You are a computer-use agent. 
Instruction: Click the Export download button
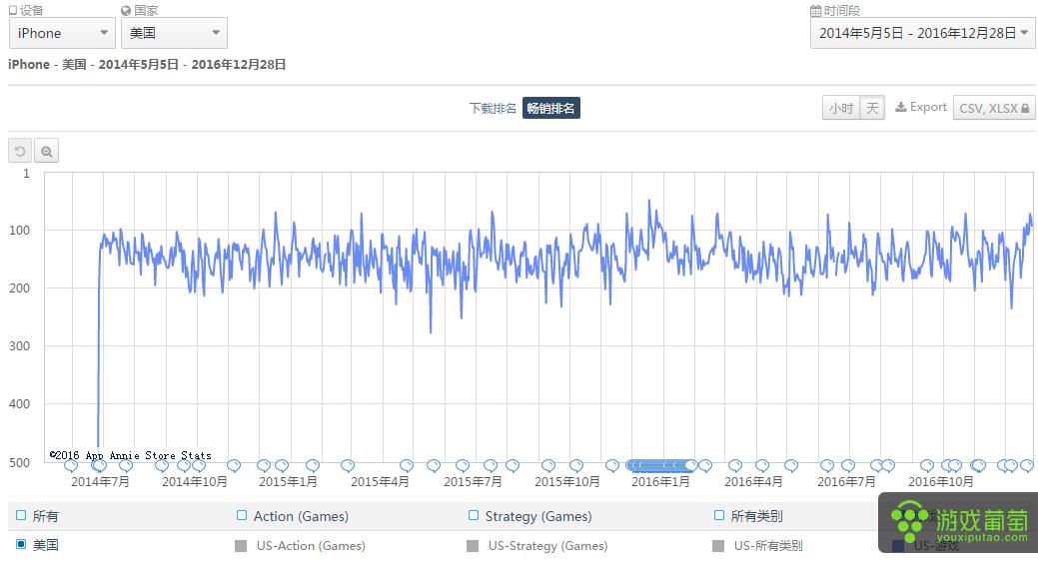[x=920, y=108]
